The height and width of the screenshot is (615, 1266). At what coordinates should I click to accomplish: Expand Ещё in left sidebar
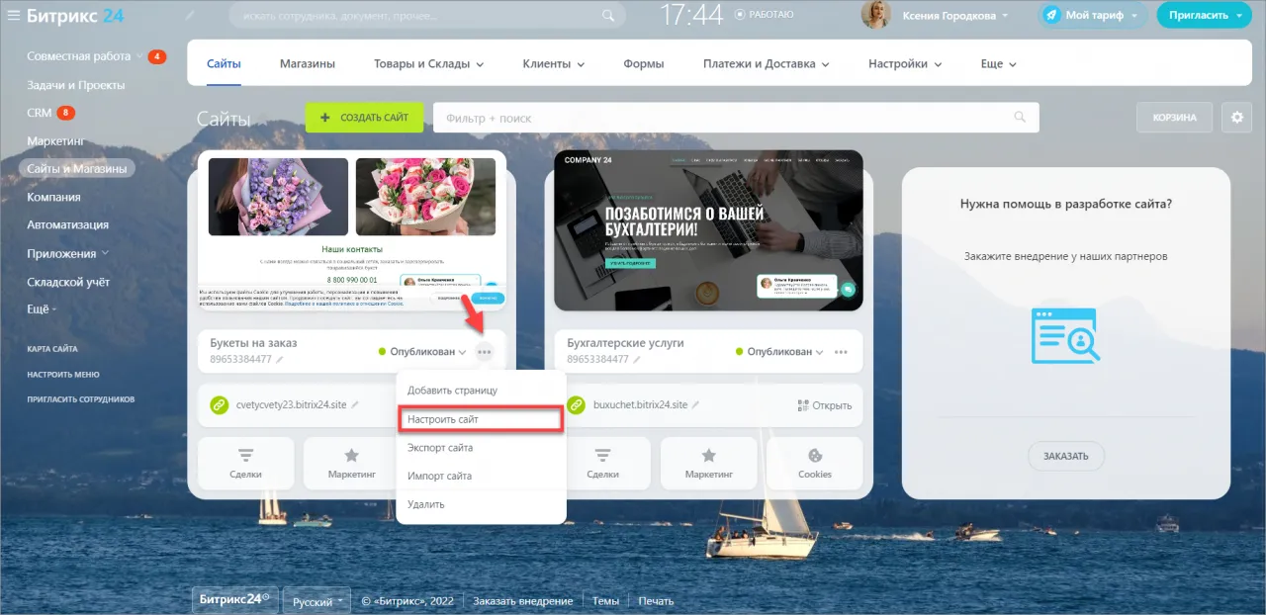pyautogui.click(x=42, y=309)
